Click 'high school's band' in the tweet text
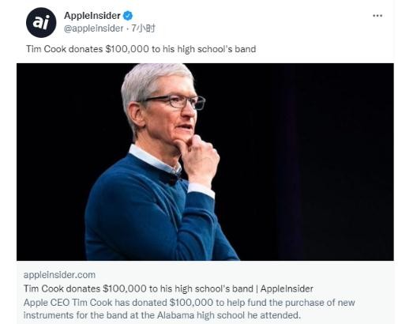This screenshot has width=413, height=324. pyautogui.click(x=216, y=49)
